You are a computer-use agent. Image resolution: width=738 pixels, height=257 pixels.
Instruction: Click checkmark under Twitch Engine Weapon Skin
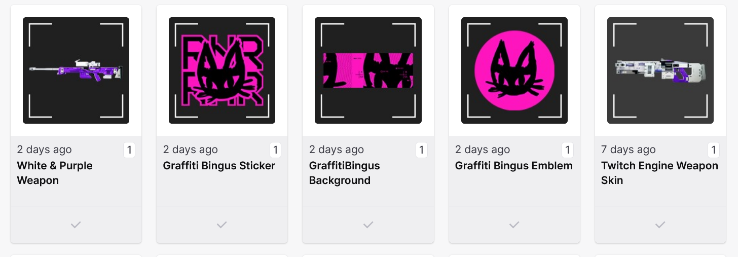(660, 225)
